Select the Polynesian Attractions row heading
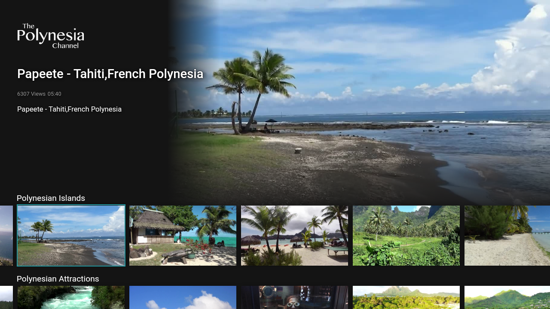This screenshot has width=550, height=309. coord(58,279)
